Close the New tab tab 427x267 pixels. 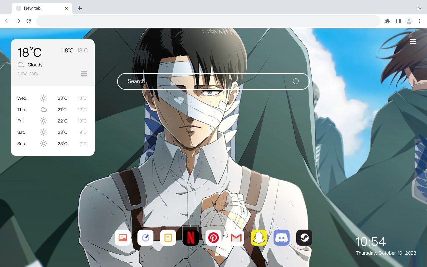click(x=66, y=8)
